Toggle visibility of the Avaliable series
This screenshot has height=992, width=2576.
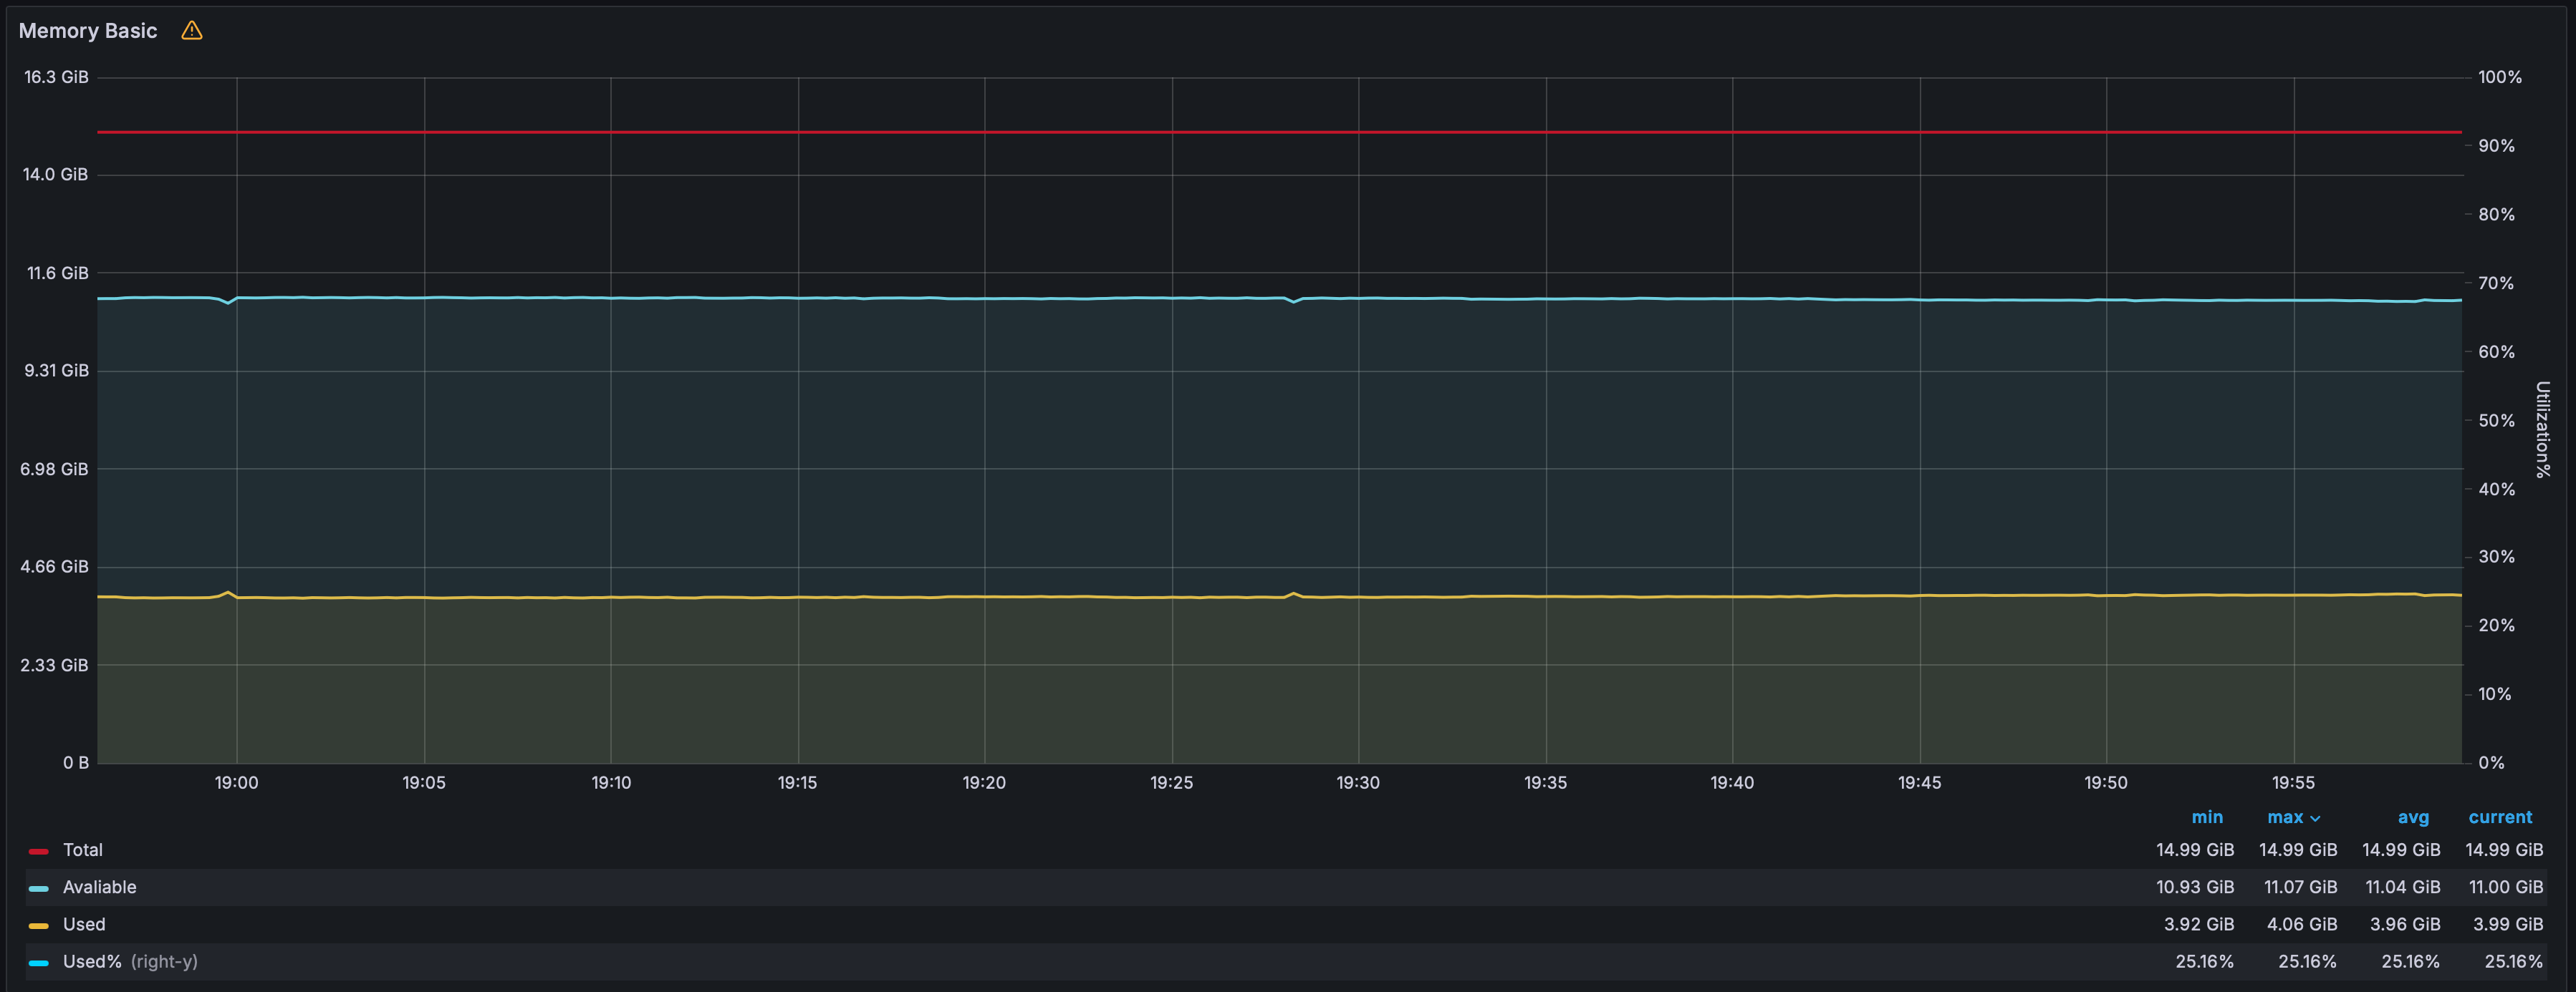pyautogui.click(x=100, y=887)
